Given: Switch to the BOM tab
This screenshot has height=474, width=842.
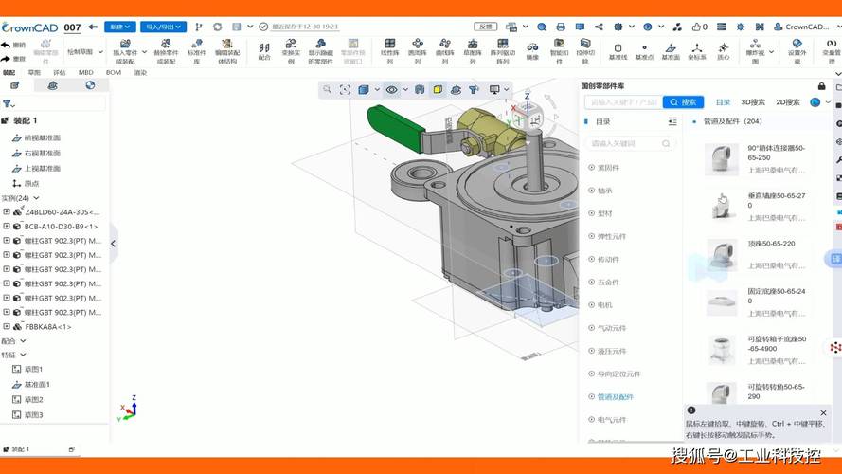Looking at the screenshot, I should 114,73.
